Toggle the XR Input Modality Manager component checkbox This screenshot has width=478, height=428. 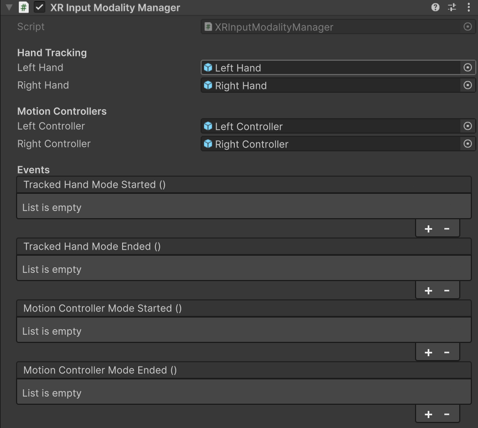pos(39,8)
